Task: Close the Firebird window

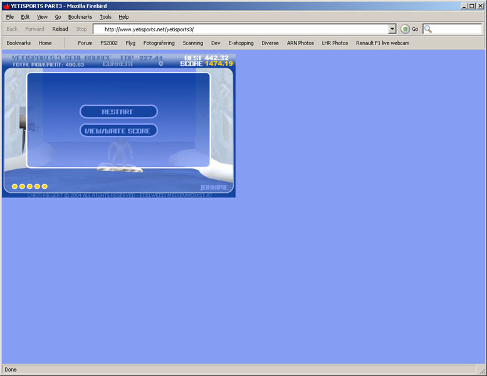Action: pyautogui.click(x=480, y=6)
